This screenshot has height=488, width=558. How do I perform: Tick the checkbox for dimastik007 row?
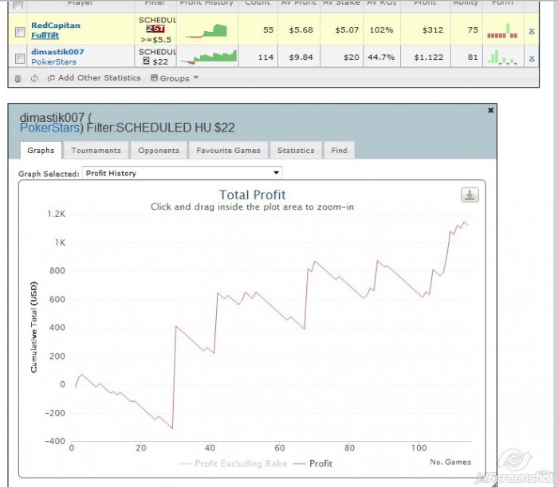pos(20,58)
